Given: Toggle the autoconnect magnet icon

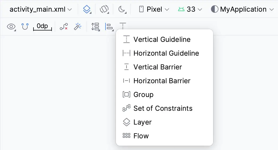Looking at the screenshot, I should click(x=25, y=27).
